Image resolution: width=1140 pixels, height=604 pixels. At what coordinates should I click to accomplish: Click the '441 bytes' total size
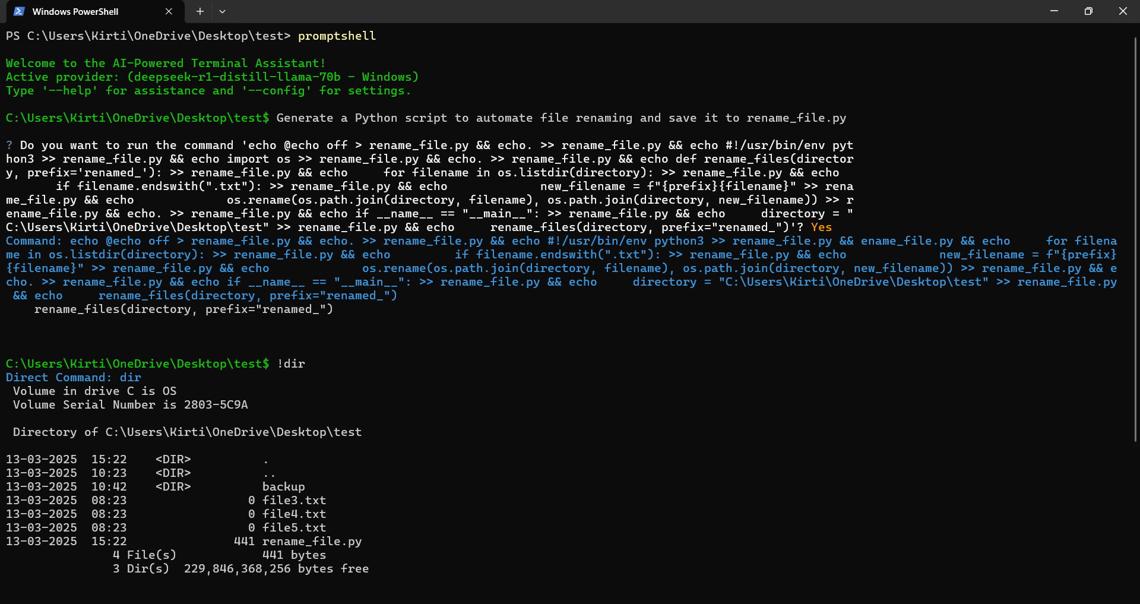[294, 555]
